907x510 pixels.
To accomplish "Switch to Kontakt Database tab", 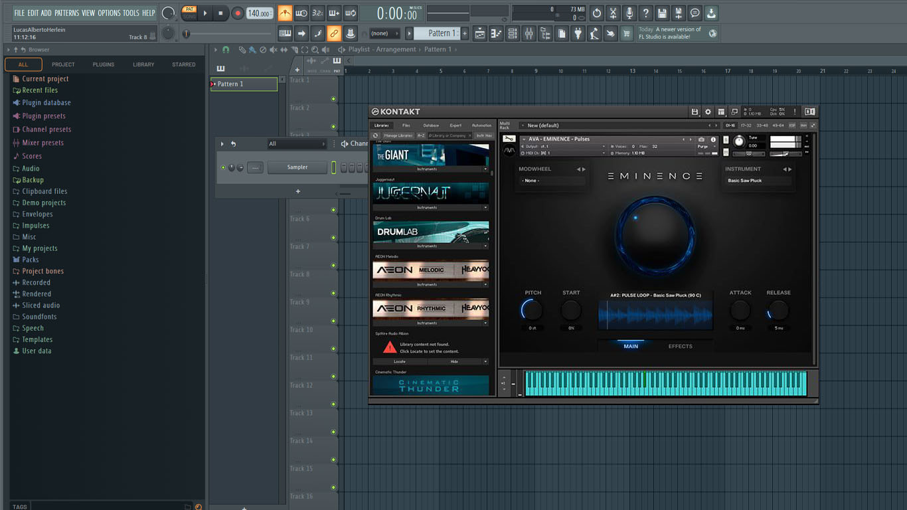I will pos(431,126).
